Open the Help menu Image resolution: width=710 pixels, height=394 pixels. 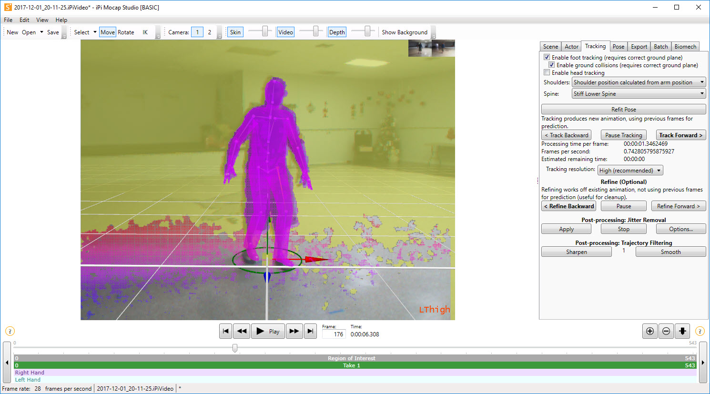(x=61, y=20)
